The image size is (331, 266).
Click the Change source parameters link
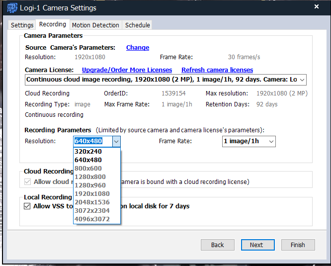(138, 48)
